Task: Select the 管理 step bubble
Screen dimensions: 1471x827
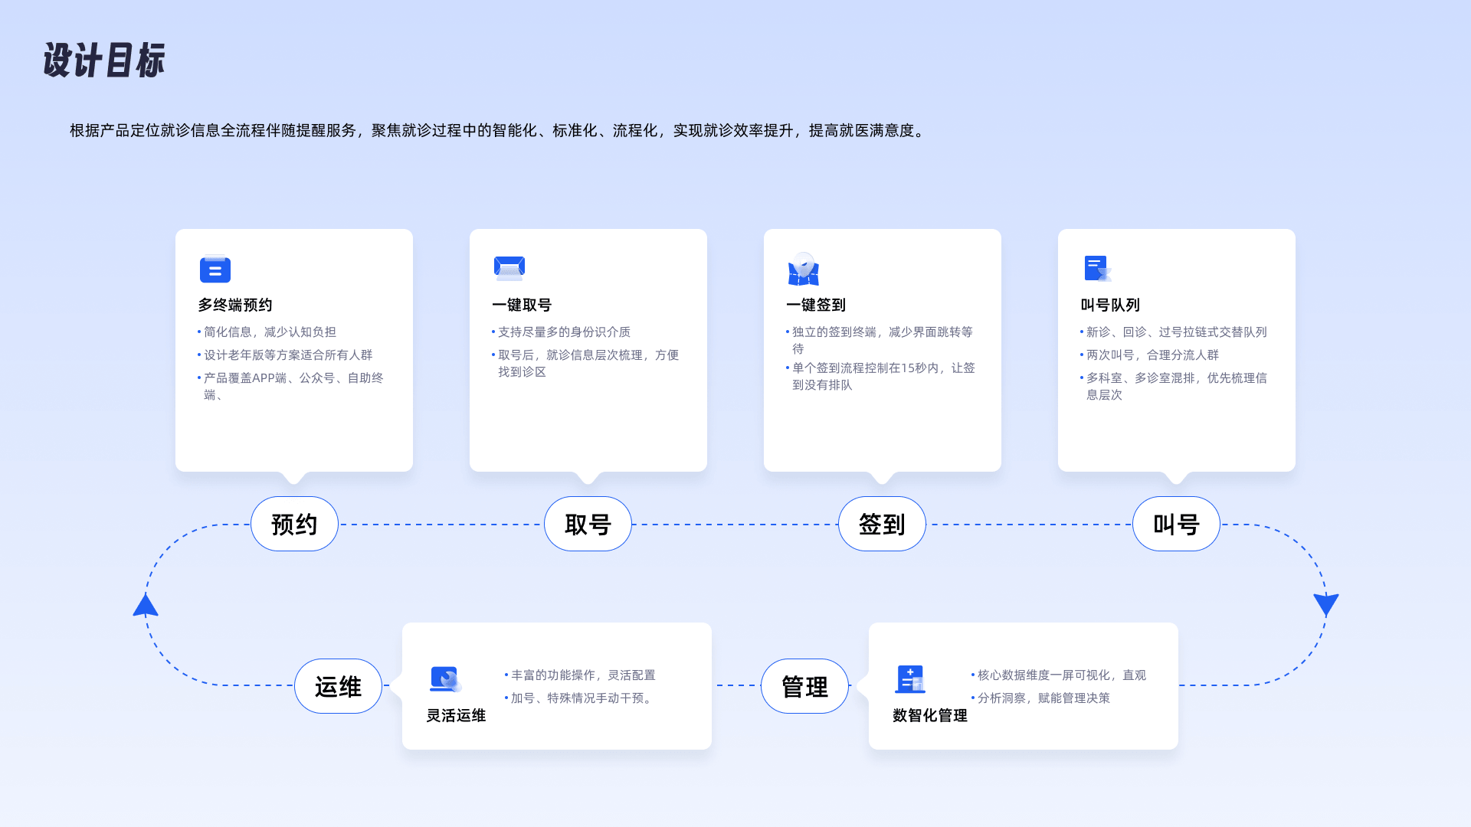Action: tap(804, 686)
